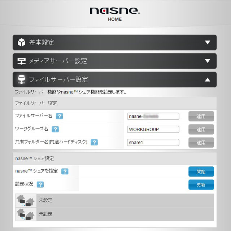The width and height of the screenshot is (231, 231).
Task: Click the HOME label under the logo
Action: coord(115,19)
